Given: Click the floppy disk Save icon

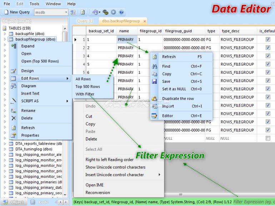Looking at the screenshot, I should 154,81.
